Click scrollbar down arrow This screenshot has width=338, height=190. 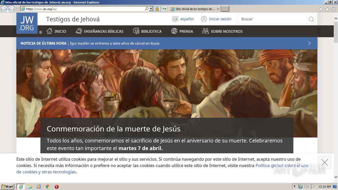click(336, 177)
